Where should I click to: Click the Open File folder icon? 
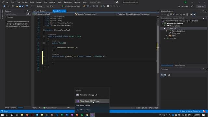pyautogui.click(x=17, y=6)
